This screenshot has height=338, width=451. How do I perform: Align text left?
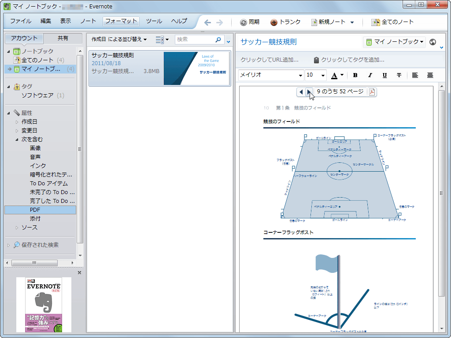pos(415,75)
